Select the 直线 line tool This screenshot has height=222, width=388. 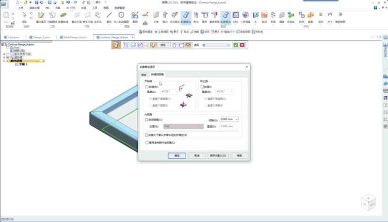[109, 17]
